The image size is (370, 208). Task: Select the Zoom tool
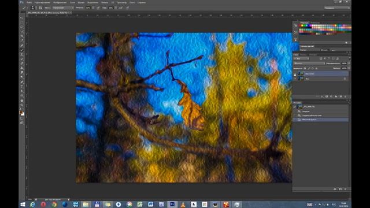(x=22, y=105)
